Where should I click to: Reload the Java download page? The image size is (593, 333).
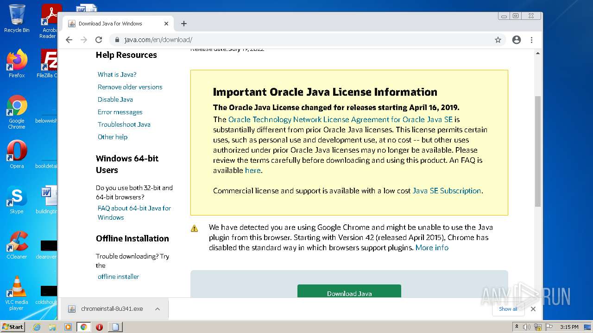pos(99,40)
